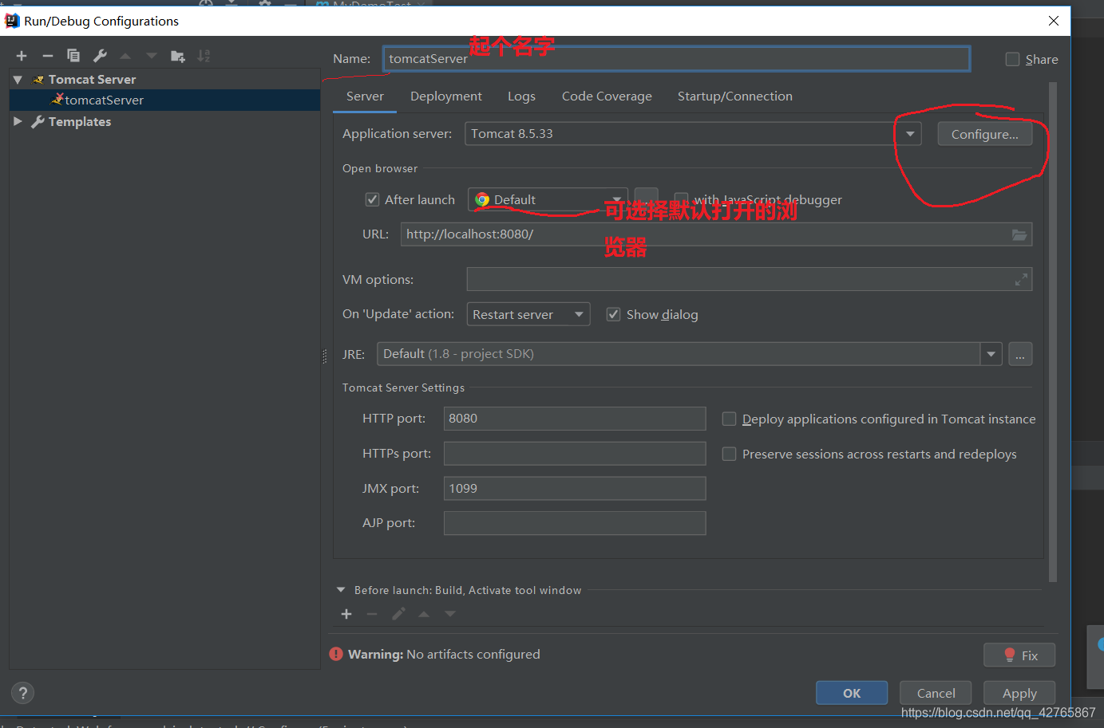Add a new configuration with plus icon
The height and width of the screenshot is (728, 1104).
22,56
